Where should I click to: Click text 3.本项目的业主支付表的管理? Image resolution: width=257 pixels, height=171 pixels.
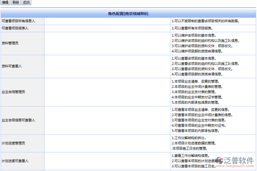194,92
